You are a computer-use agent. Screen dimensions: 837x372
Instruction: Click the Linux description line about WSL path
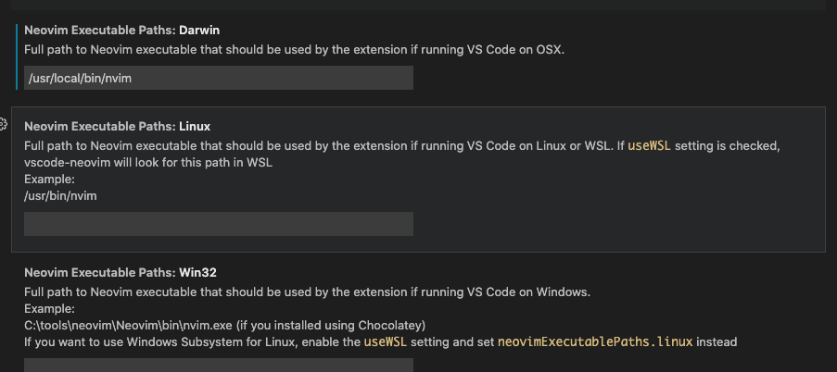148,163
